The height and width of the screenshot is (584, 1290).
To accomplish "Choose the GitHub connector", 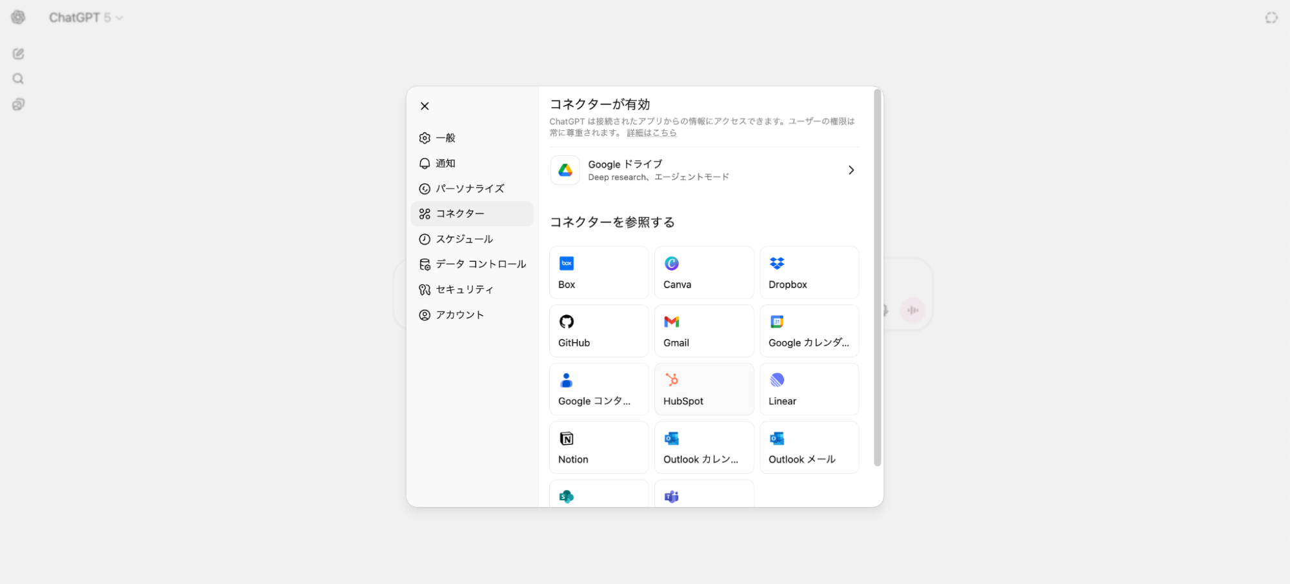I will click(x=598, y=331).
